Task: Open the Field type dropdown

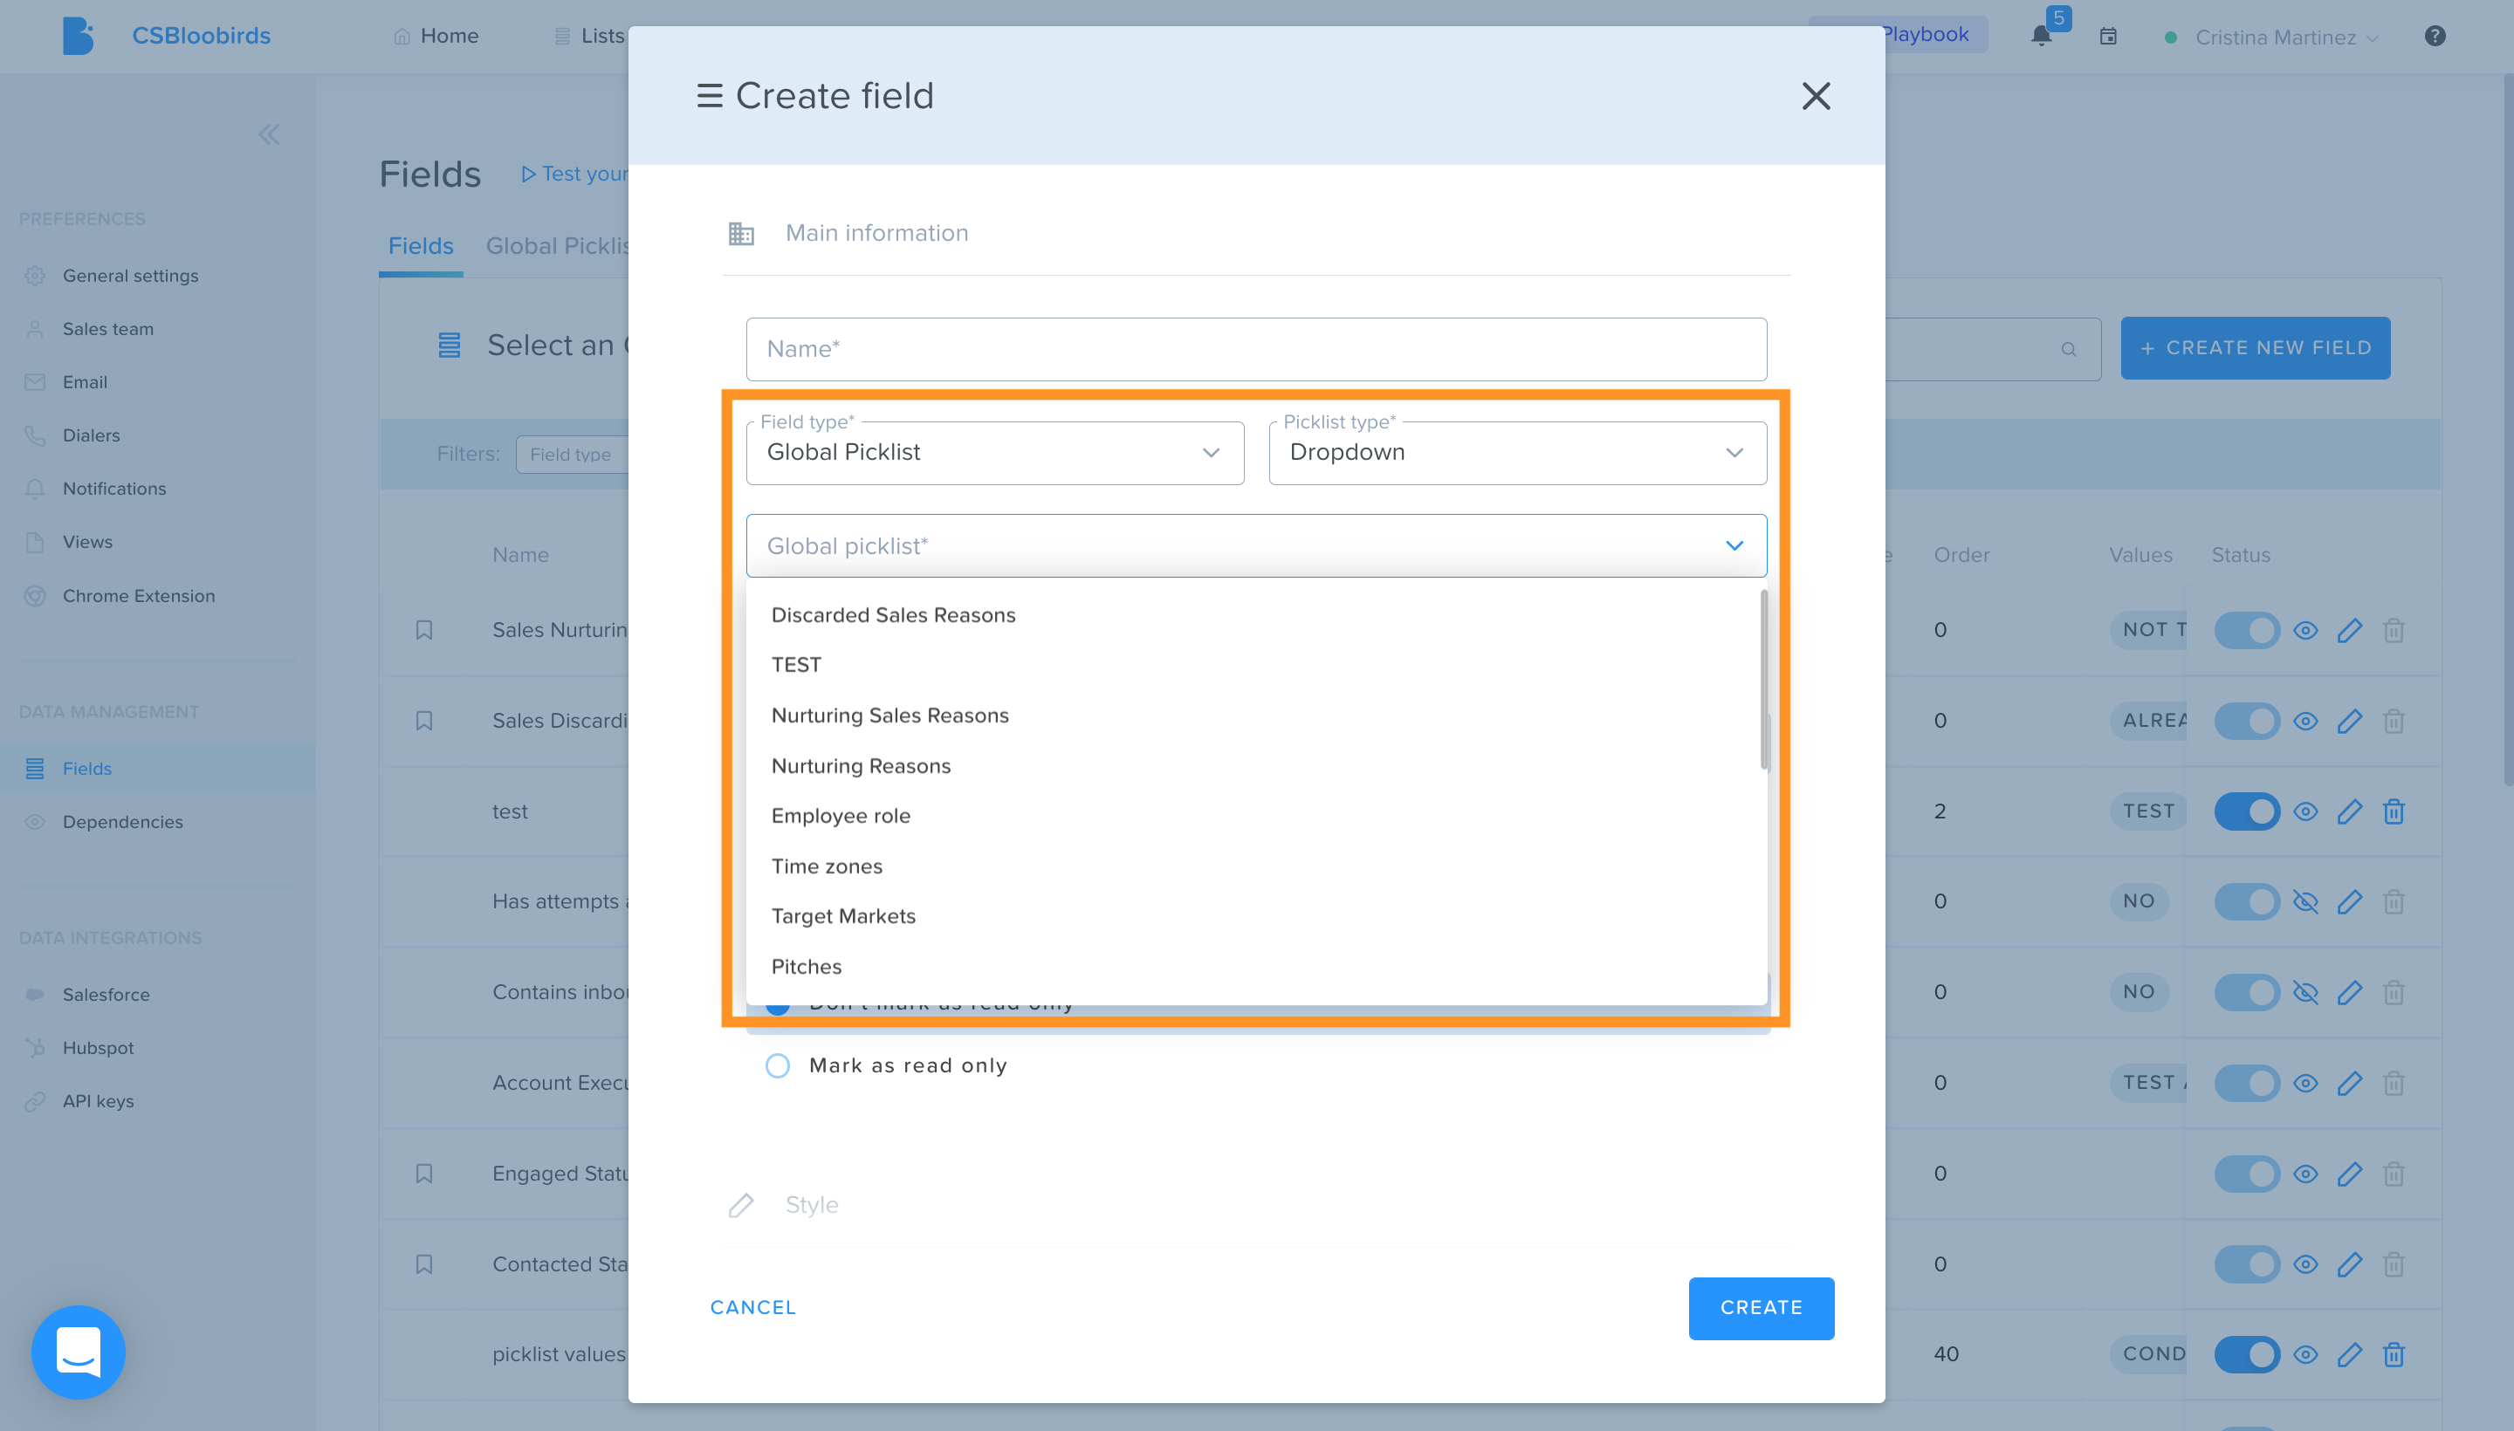Action: [x=994, y=452]
